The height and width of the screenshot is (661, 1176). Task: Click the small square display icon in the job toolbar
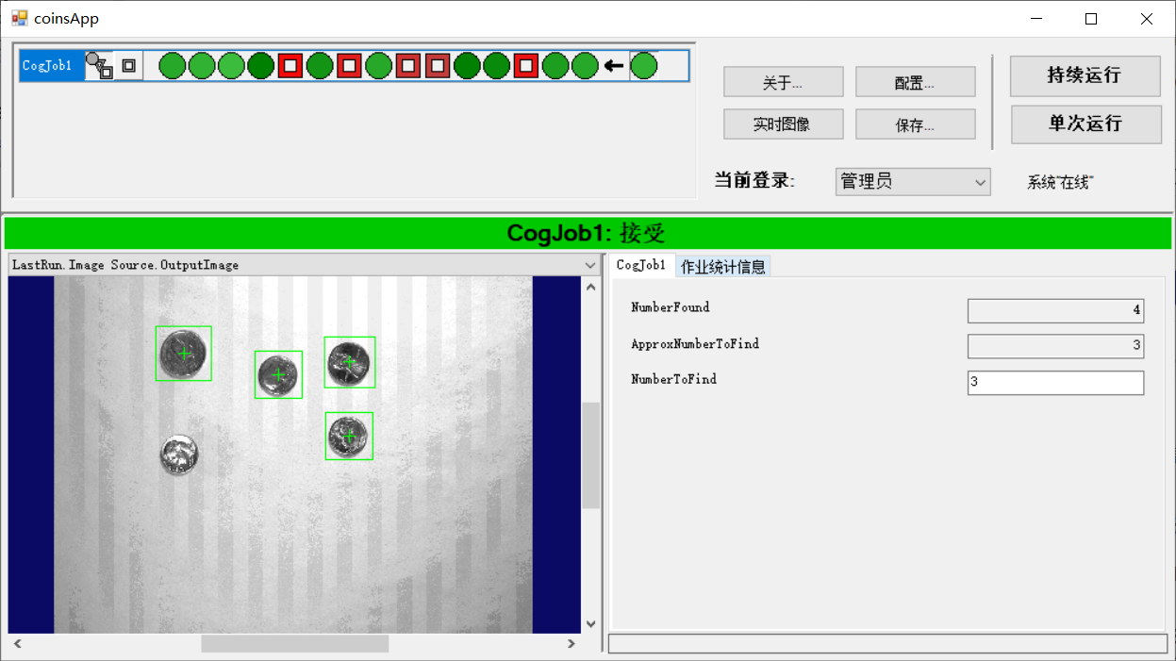[127, 65]
